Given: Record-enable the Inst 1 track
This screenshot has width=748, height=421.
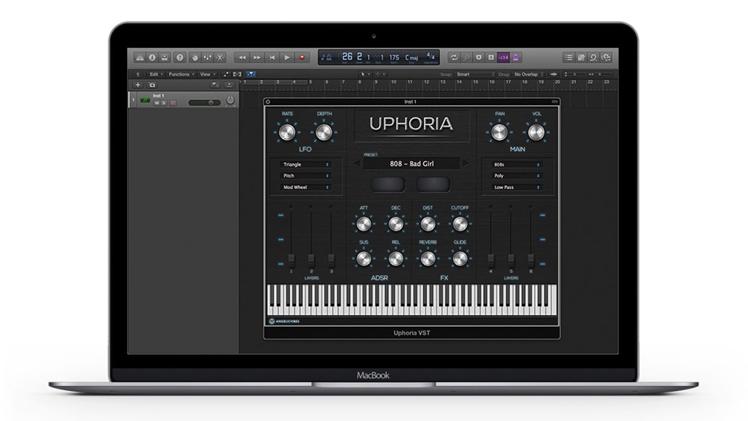Looking at the screenshot, I should (x=173, y=102).
